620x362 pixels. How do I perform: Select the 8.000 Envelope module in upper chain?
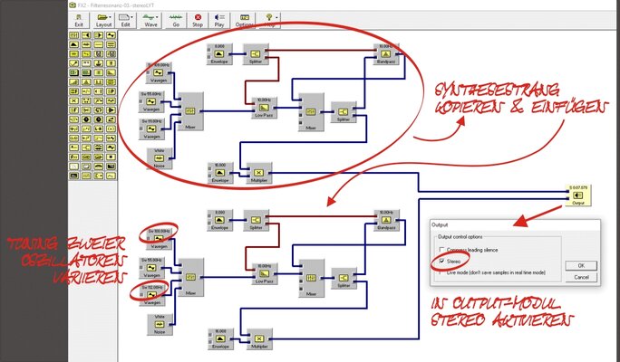[x=219, y=54]
